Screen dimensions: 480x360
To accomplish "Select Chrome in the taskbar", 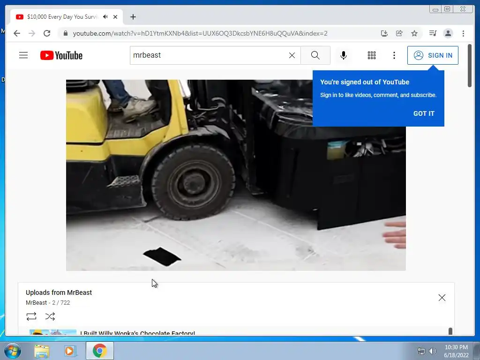I will tap(100, 351).
